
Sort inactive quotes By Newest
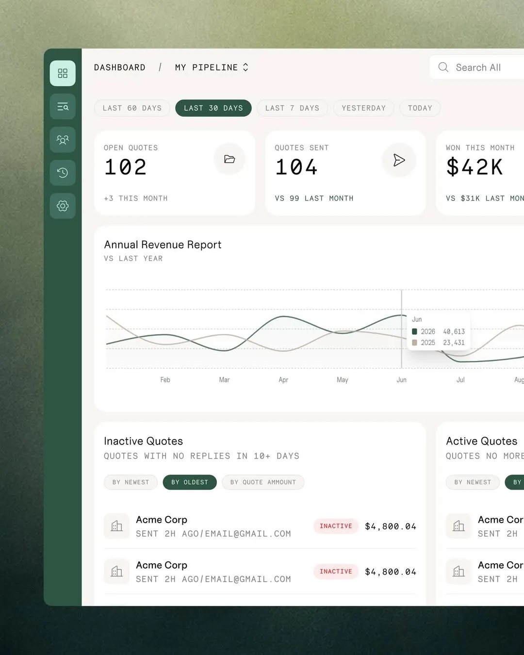[131, 482]
